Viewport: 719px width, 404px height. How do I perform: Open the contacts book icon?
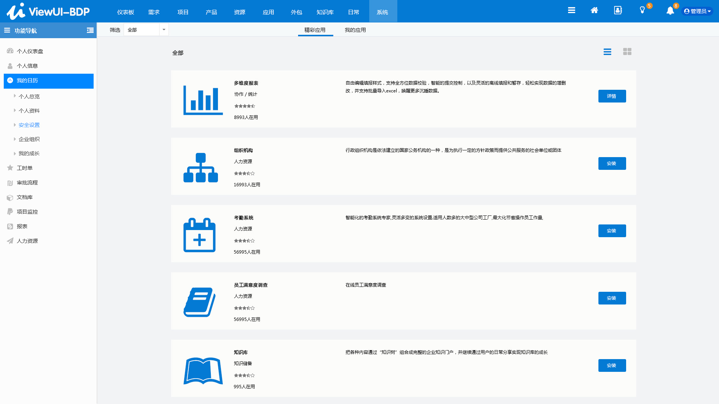(618, 10)
